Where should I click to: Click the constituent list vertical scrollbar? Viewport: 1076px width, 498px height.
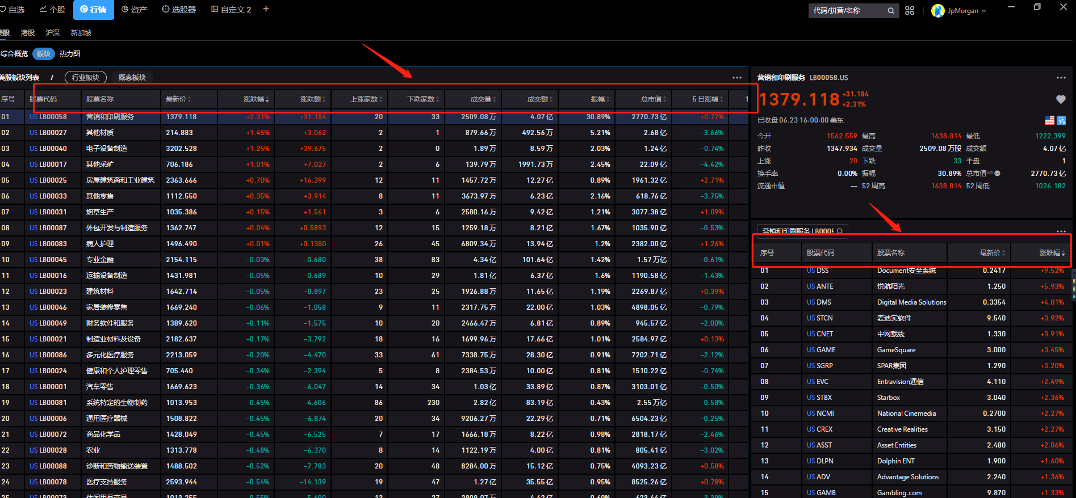pyautogui.click(x=1073, y=284)
